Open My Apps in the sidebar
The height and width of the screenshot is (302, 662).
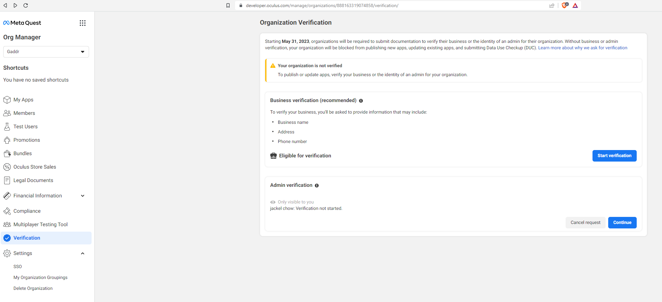point(23,100)
